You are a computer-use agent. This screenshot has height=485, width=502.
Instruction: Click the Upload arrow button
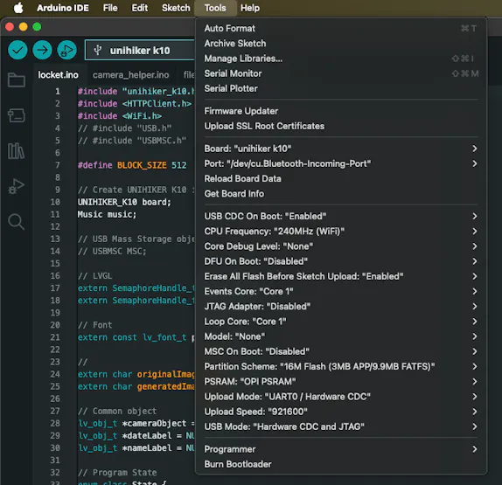(42, 50)
